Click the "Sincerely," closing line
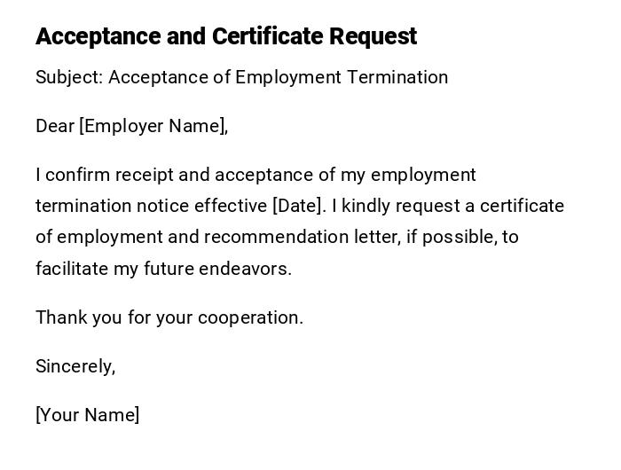The width and height of the screenshot is (621, 470). click(x=75, y=366)
